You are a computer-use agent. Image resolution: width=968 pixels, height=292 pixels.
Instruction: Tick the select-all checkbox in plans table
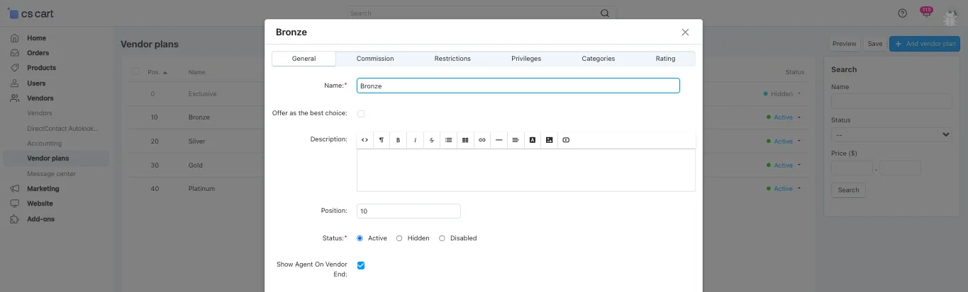click(x=136, y=72)
